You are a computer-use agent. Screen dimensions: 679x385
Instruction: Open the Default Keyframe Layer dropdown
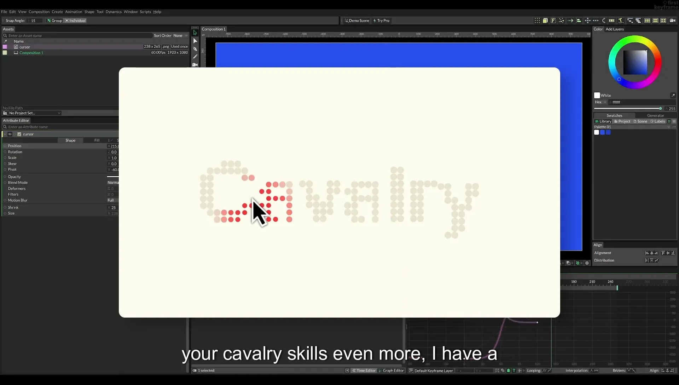[434, 370]
